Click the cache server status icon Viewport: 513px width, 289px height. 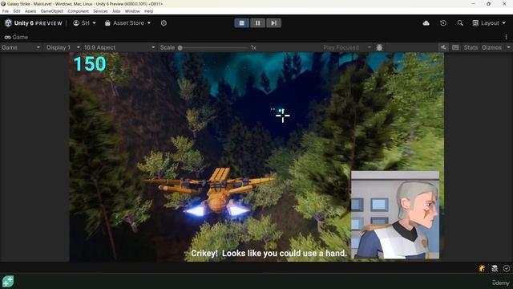click(495, 268)
